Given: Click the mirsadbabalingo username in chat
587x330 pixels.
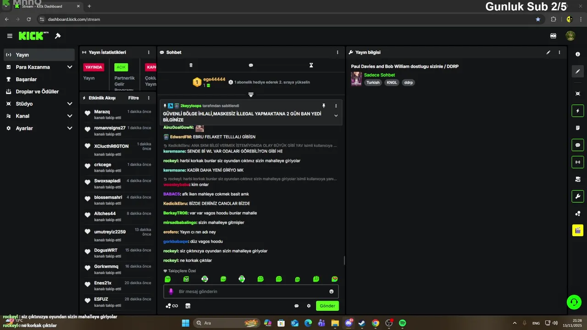Looking at the screenshot, I should 180,222.
